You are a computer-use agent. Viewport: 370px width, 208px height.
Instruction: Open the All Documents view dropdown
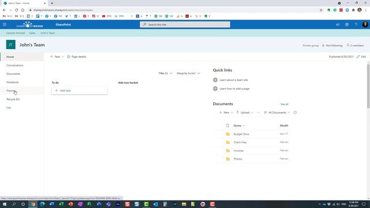coord(277,113)
